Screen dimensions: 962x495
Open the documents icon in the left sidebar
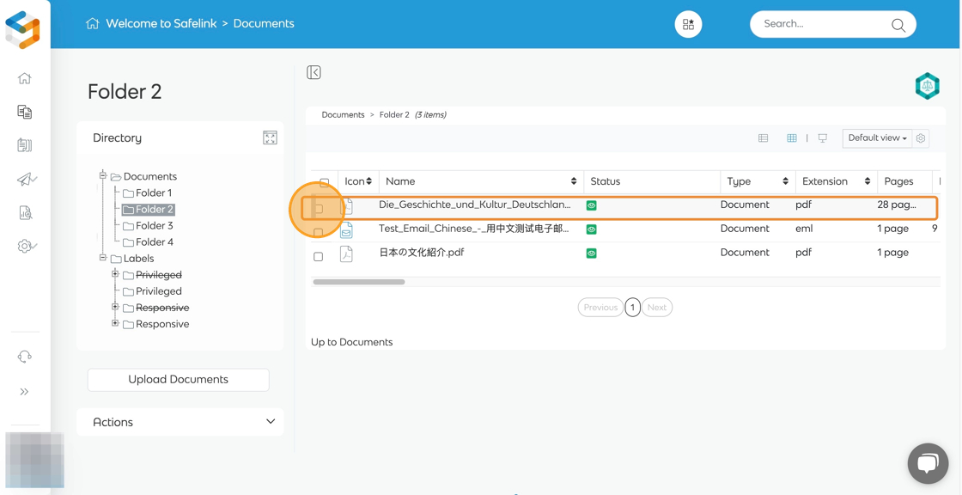[x=25, y=112]
